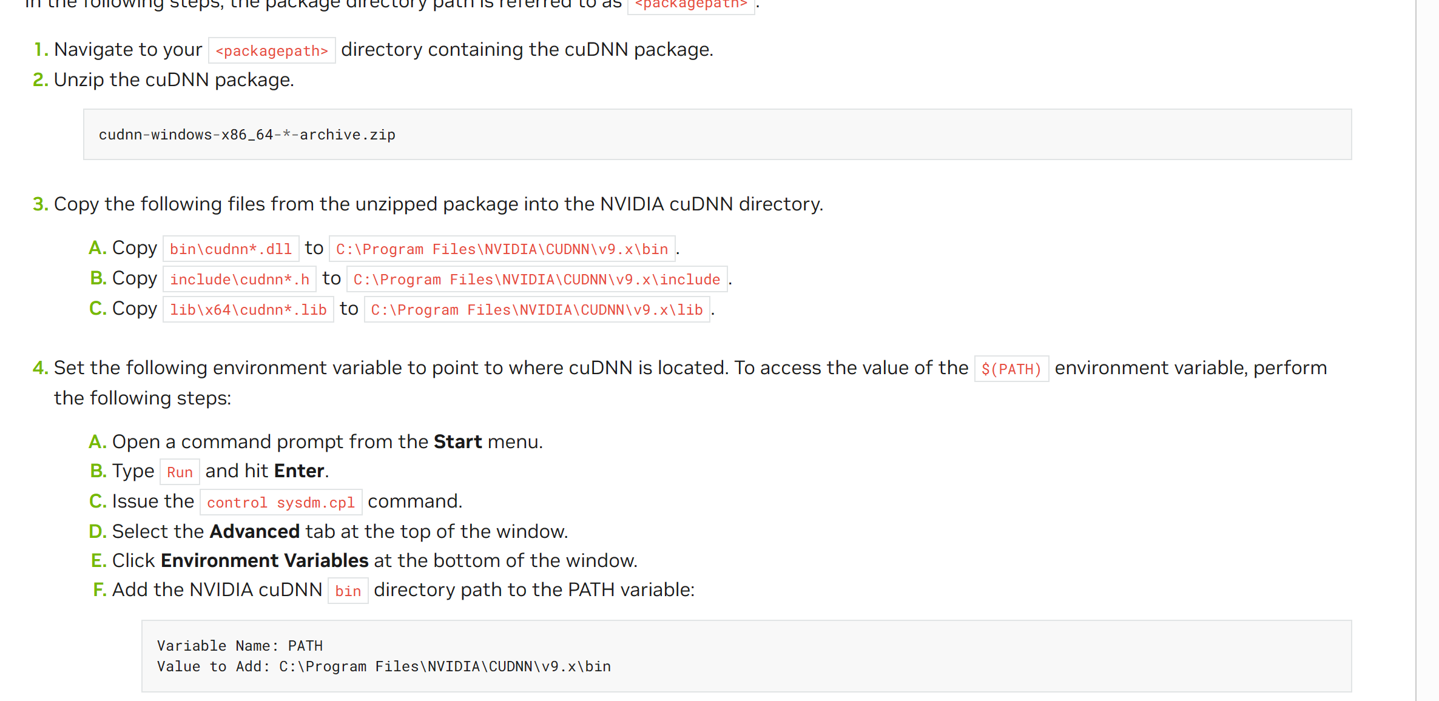Click the bold Advanced word

pyautogui.click(x=255, y=531)
